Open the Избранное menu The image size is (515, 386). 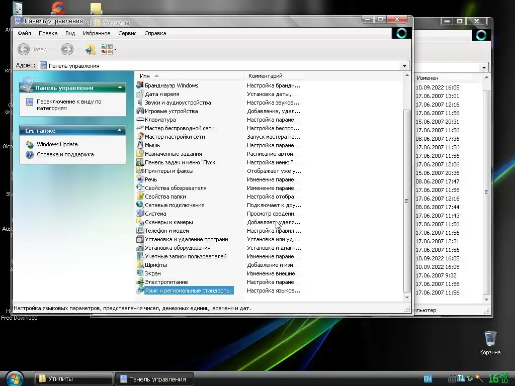(97, 33)
